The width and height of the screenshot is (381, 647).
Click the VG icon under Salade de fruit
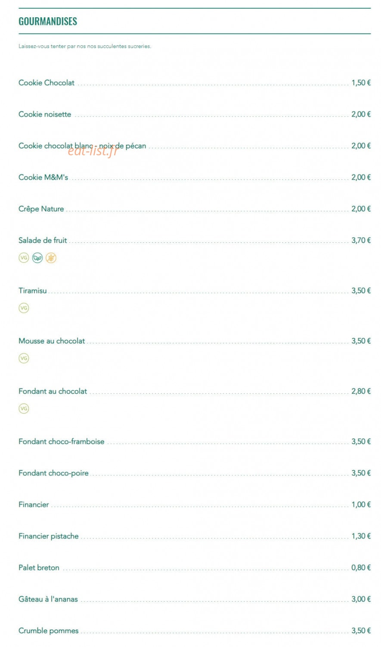tap(24, 258)
